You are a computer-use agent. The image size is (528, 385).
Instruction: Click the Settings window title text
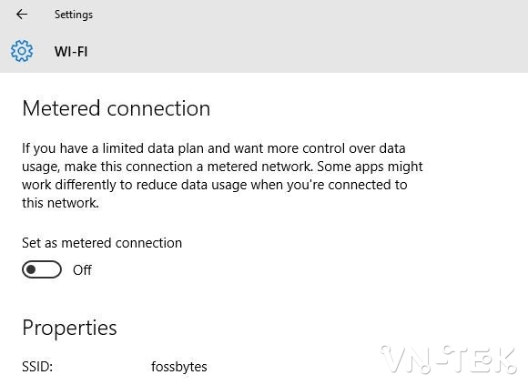[x=74, y=15]
